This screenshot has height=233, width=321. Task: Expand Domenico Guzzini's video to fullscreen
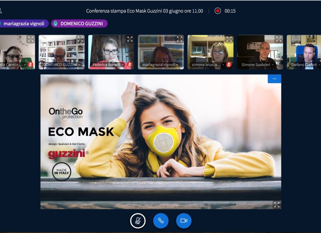(x=80, y=39)
